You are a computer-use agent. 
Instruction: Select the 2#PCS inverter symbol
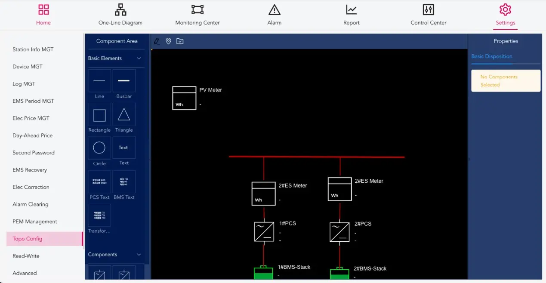[340, 232]
